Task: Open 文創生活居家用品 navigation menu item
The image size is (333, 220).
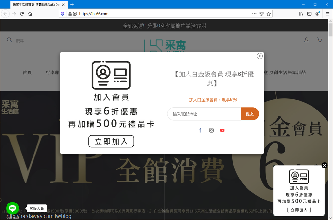Action: [x=287, y=72]
